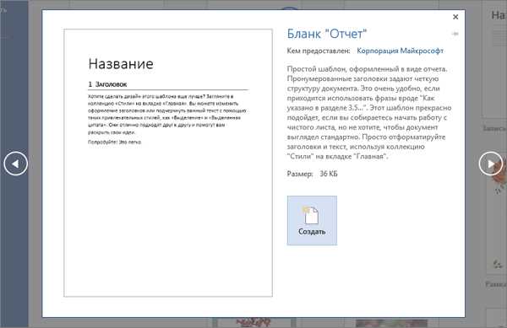
Task: Click the Кем предоставлен label
Action: tap(319, 51)
